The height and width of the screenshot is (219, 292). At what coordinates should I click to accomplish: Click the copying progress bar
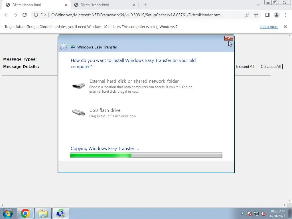pos(146,155)
